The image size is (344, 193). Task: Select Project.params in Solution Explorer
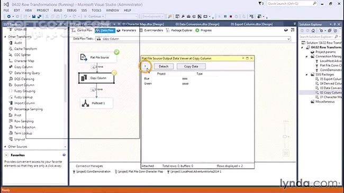pyautogui.click(x=323, y=52)
